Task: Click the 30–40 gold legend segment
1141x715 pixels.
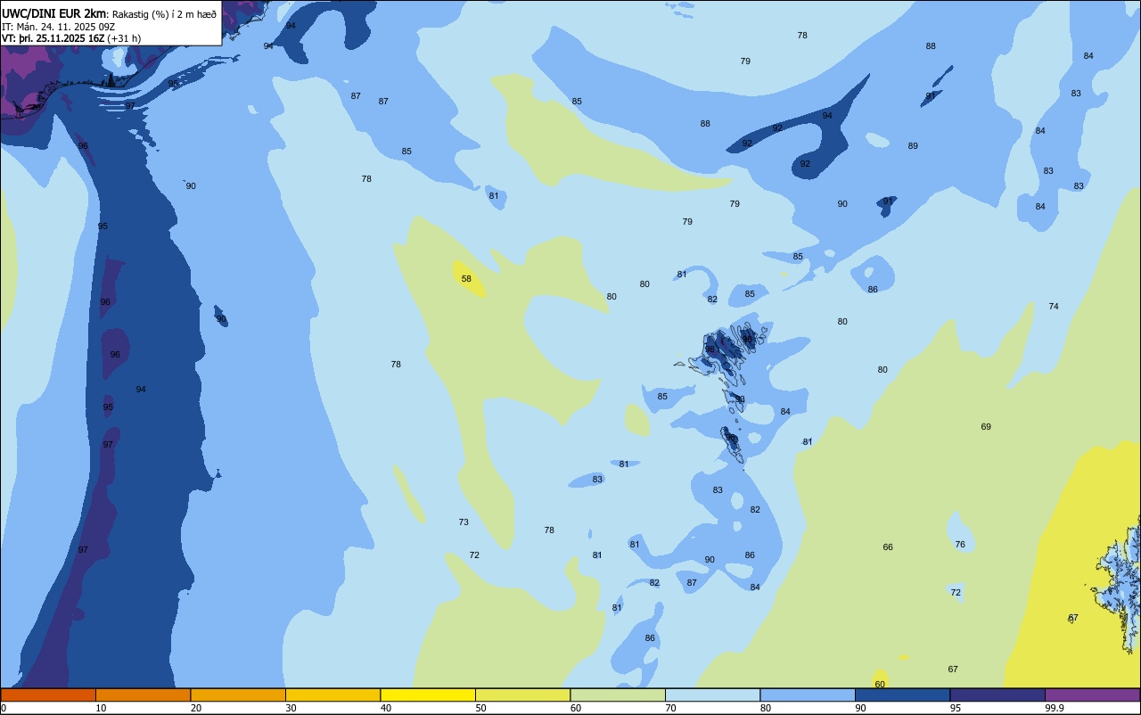Action: point(332,694)
